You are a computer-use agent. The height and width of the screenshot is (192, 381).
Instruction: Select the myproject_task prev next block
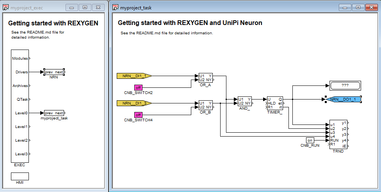[x=54, y=113]
